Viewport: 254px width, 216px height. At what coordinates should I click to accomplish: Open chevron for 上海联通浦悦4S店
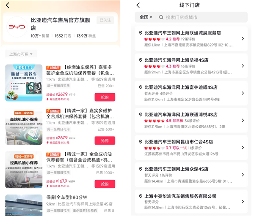pyautogui.click(x=243, y=120)
